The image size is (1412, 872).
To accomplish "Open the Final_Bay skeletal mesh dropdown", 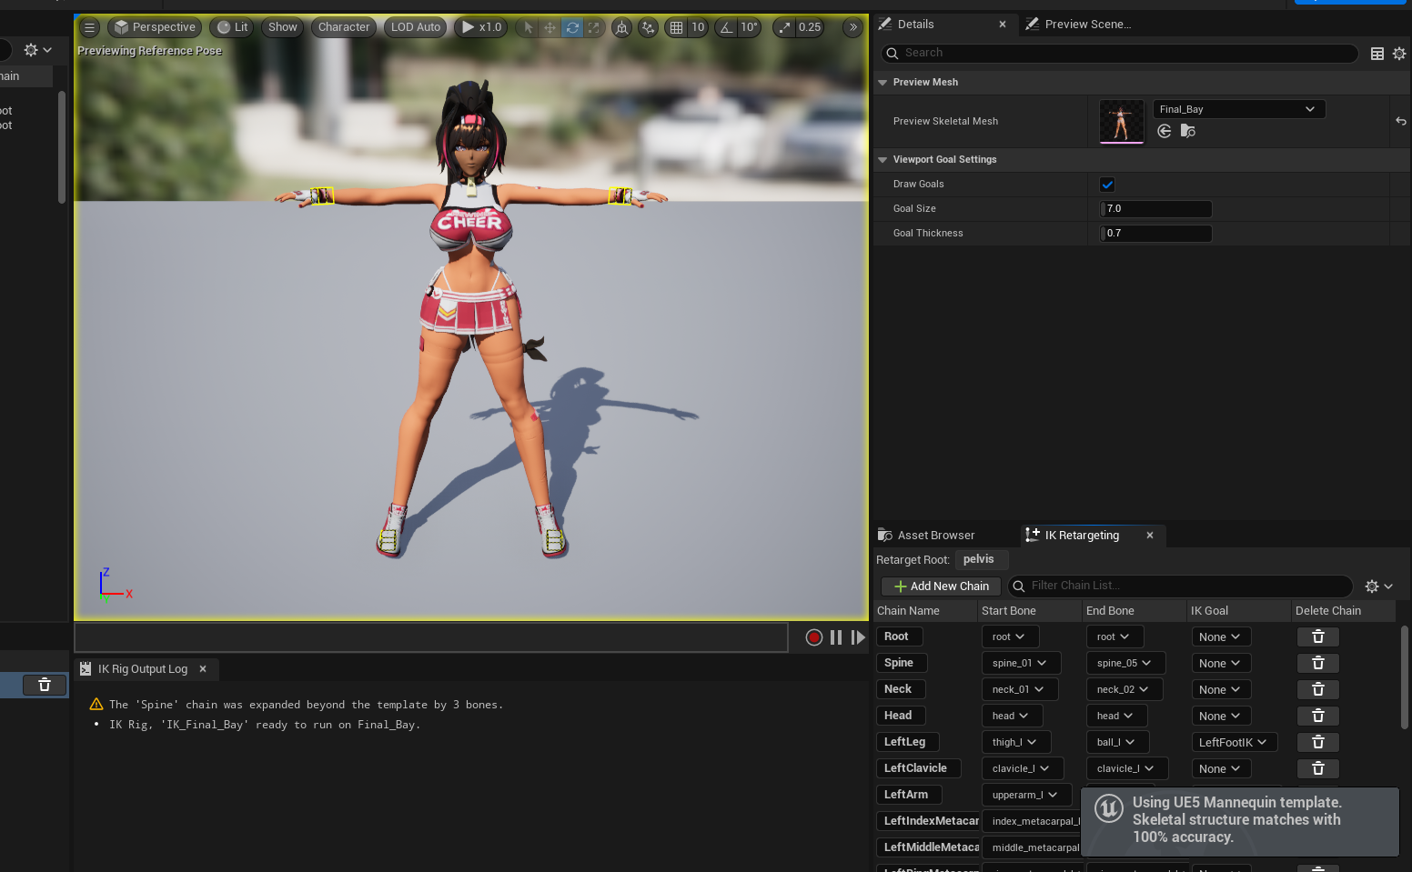I will coord(1238,109).
